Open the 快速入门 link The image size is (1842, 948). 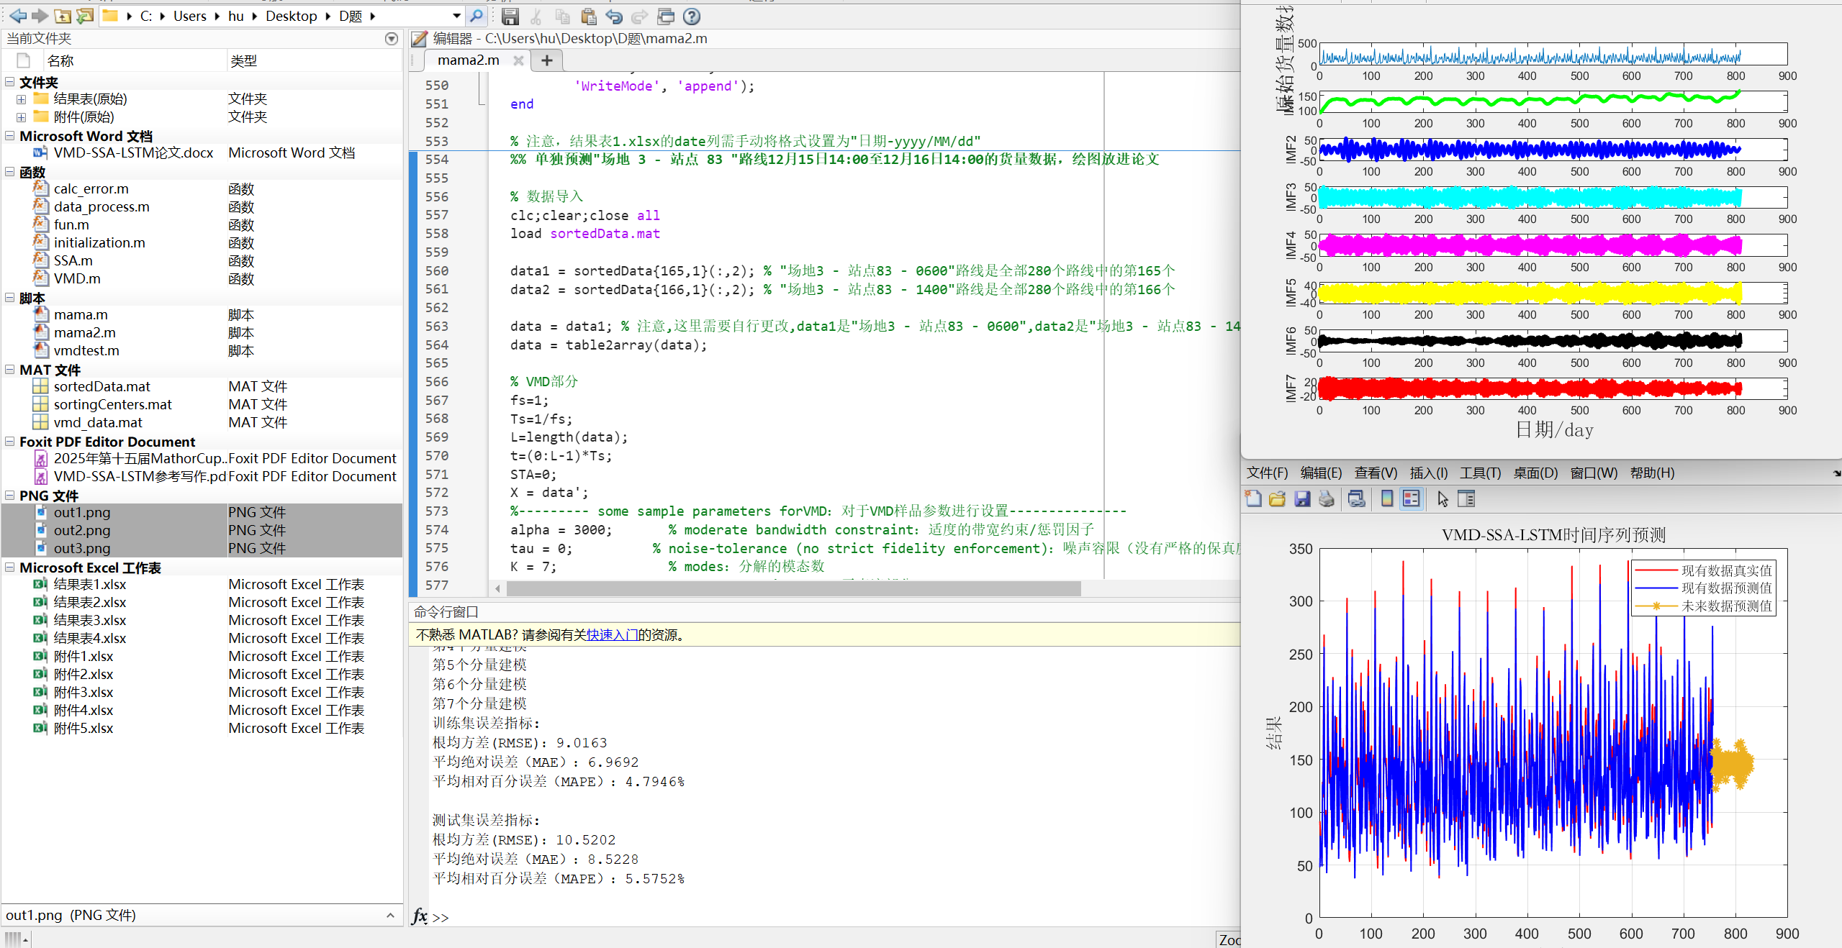(612, 634)
